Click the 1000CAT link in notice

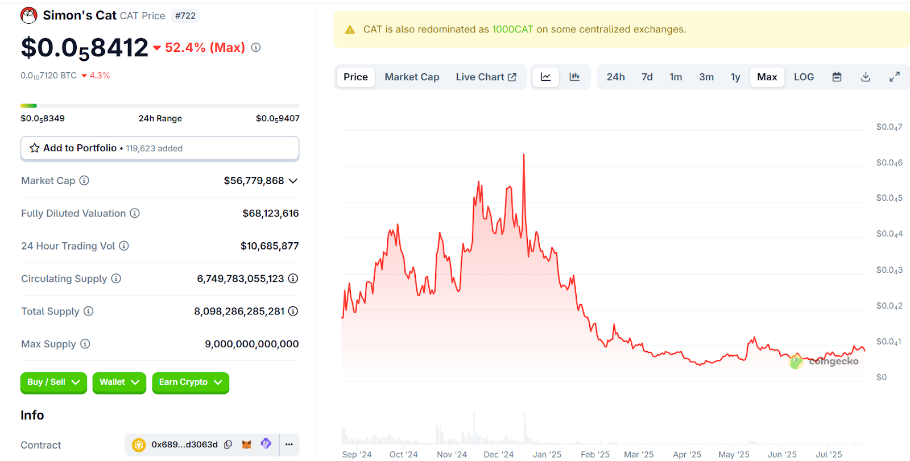[512, 29]
